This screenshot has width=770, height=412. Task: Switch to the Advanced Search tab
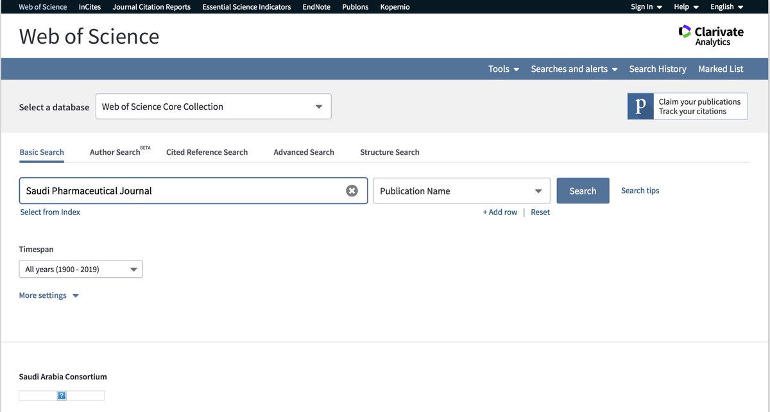(304, 152)
